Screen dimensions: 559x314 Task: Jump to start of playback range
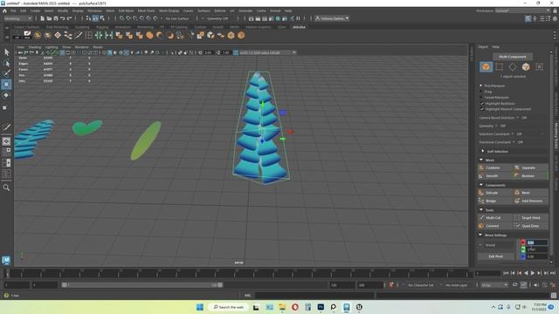click(x=506, y=273)
